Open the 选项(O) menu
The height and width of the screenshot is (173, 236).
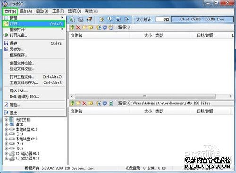[75, 11]
